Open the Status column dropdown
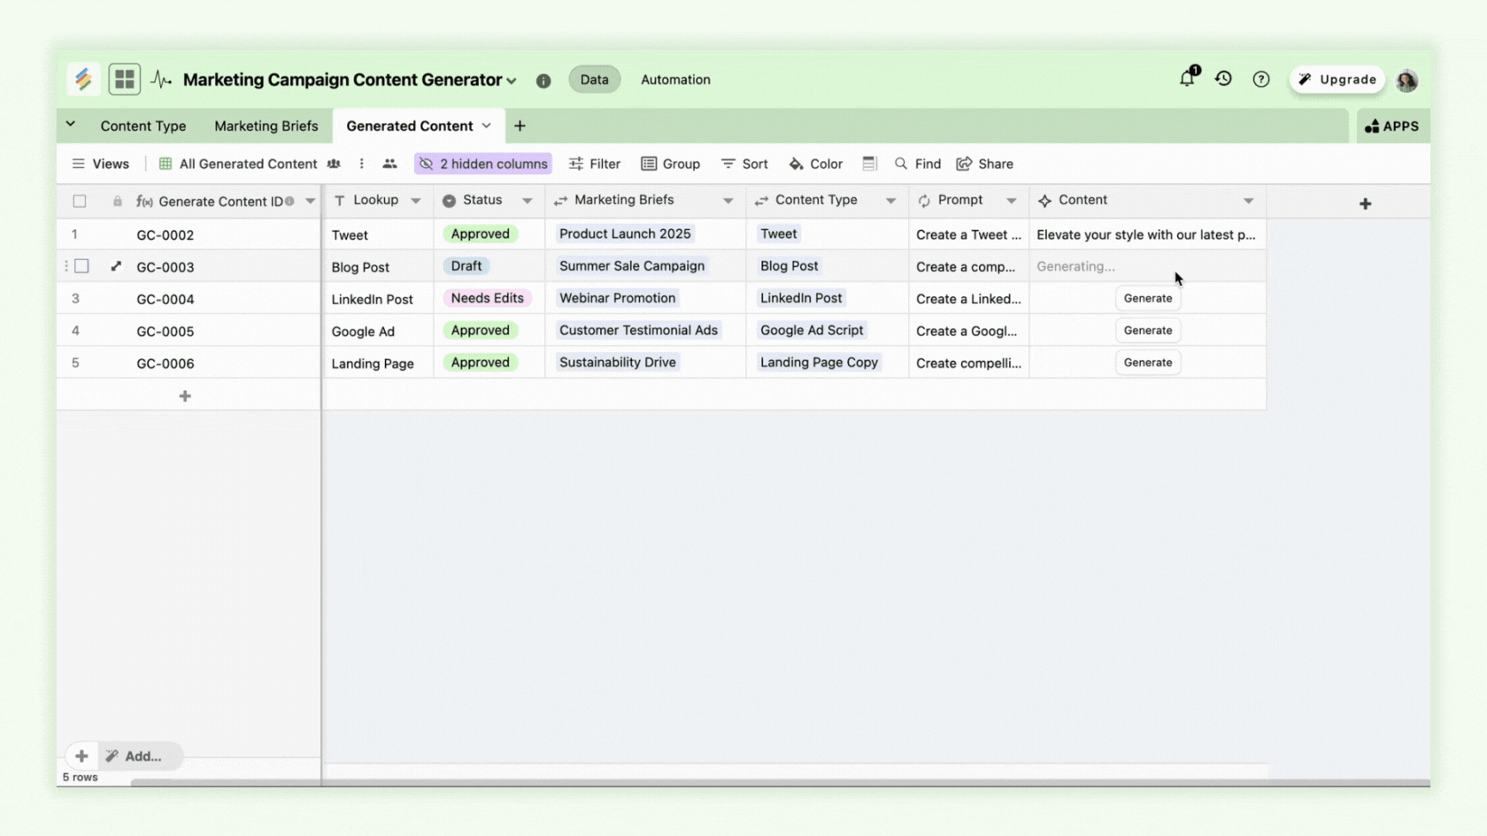This screenshot has height=836, width=1487. [x=528, y=201]
